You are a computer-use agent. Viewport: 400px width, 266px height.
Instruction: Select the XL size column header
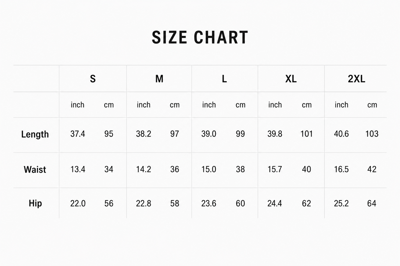pyautogui.click(x=291, y=79)
